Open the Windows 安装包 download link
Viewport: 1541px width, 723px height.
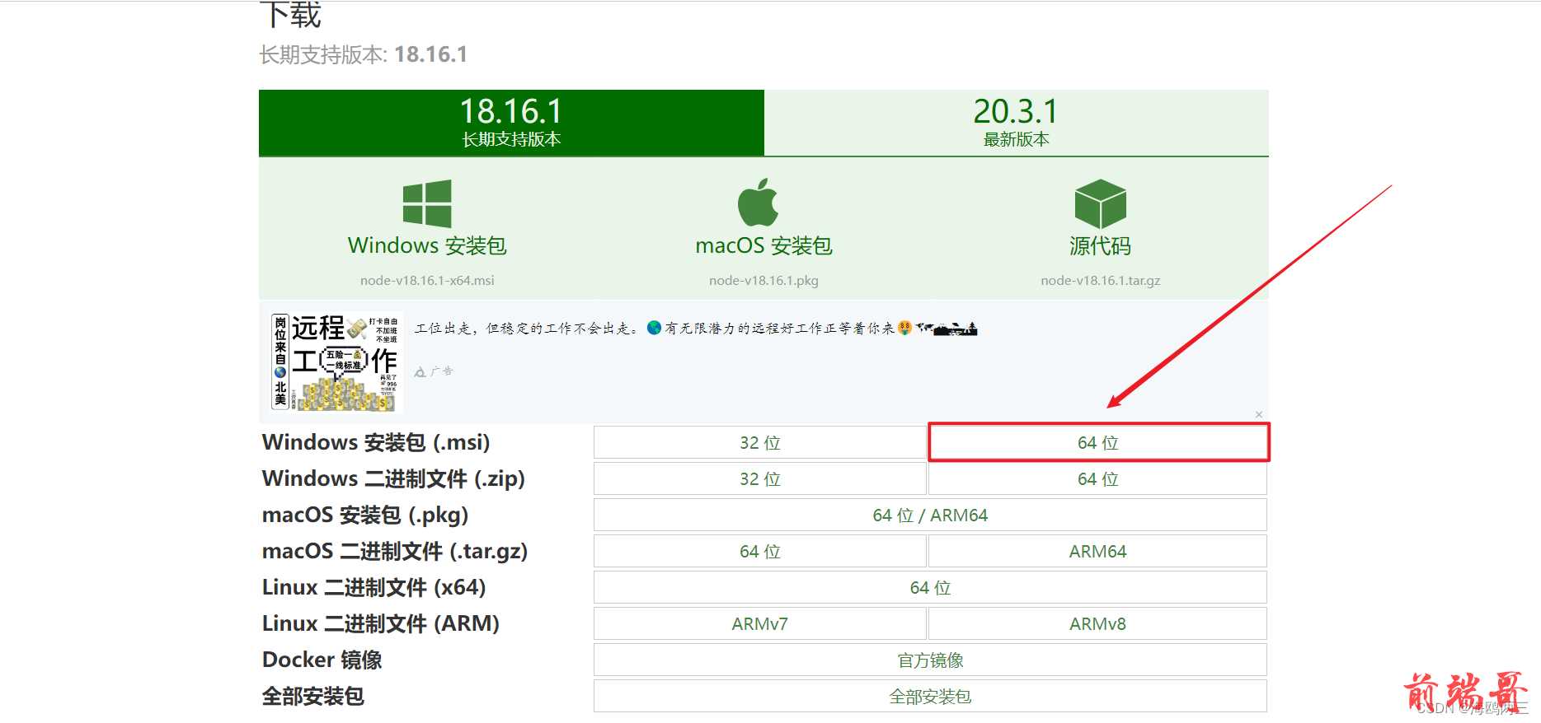427,245
